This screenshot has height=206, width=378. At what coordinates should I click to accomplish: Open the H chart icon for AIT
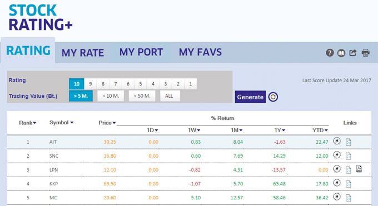pyautogui.click(x=337, y=140)
